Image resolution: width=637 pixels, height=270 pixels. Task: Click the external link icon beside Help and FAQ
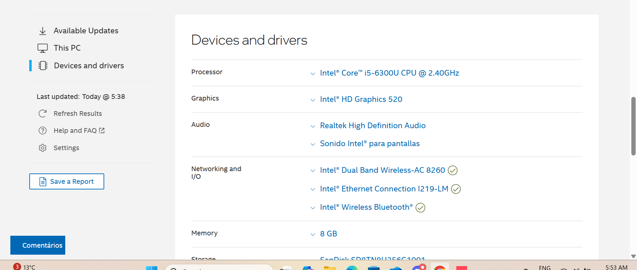click(102, 131)
